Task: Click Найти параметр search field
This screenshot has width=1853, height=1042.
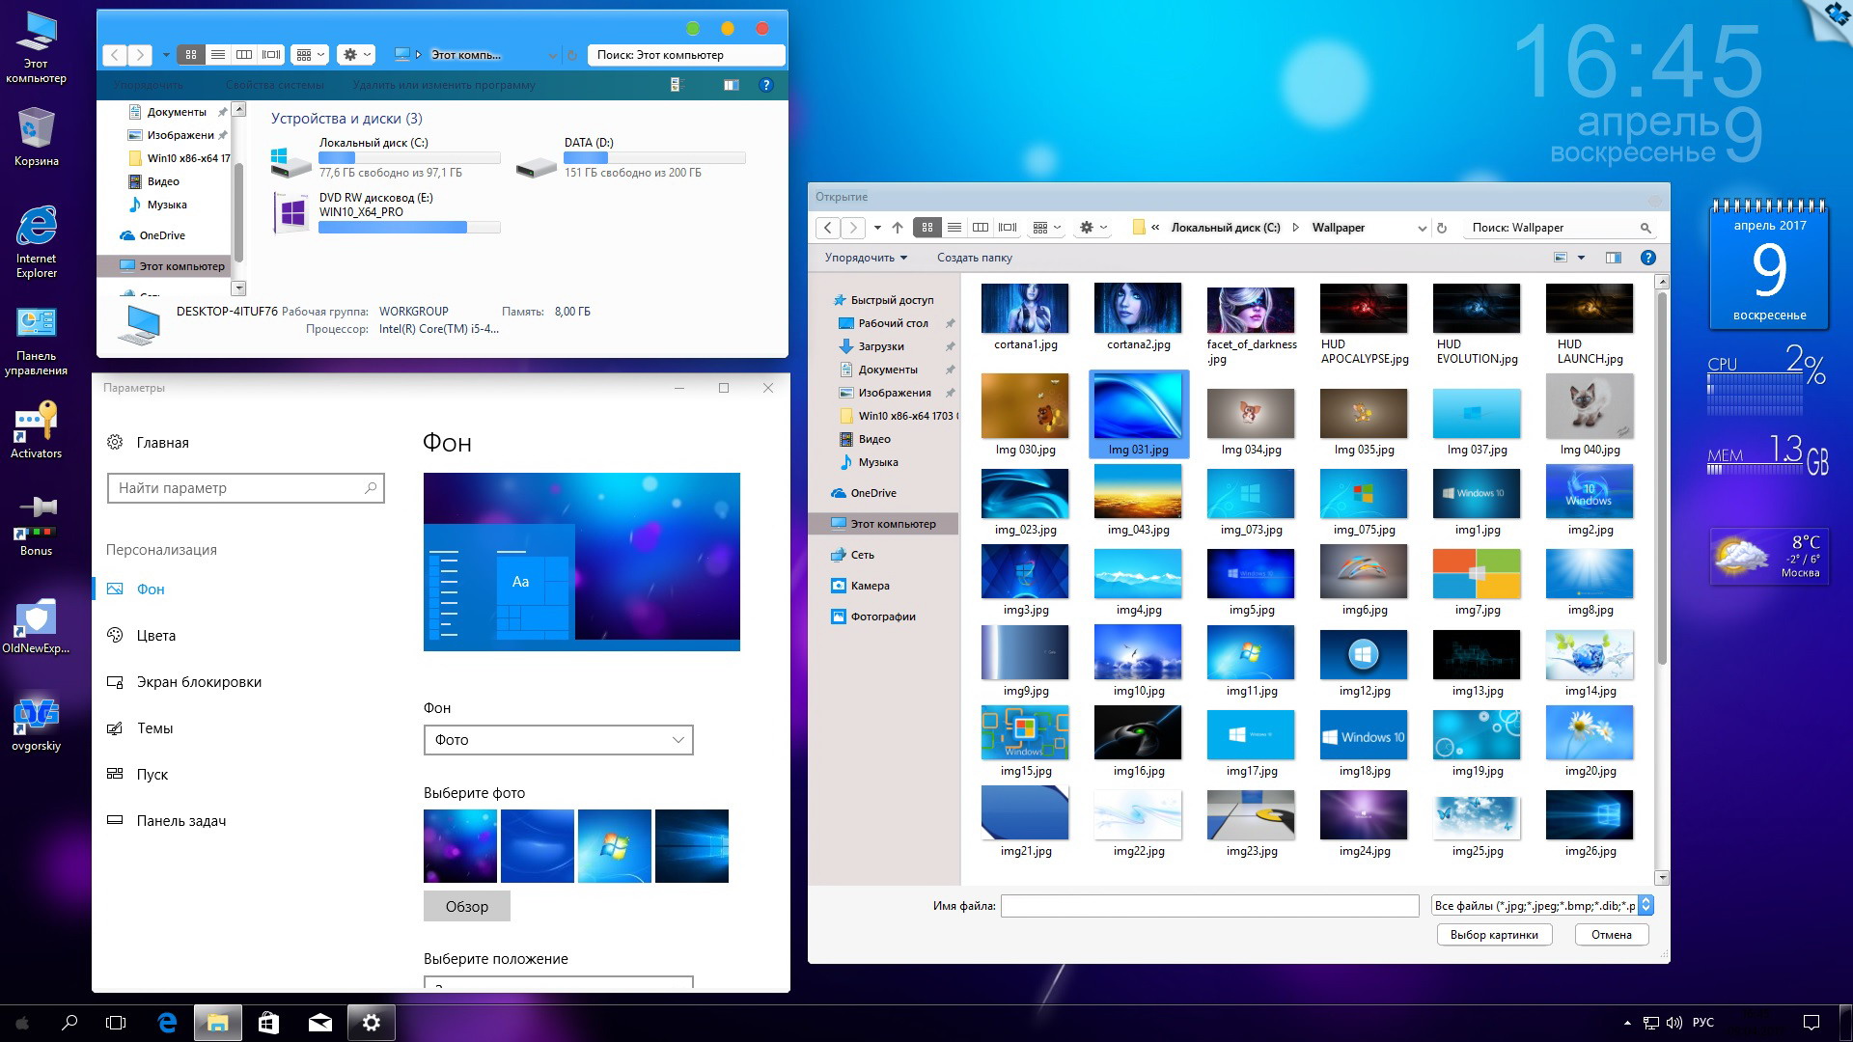Action: (246, 488)
